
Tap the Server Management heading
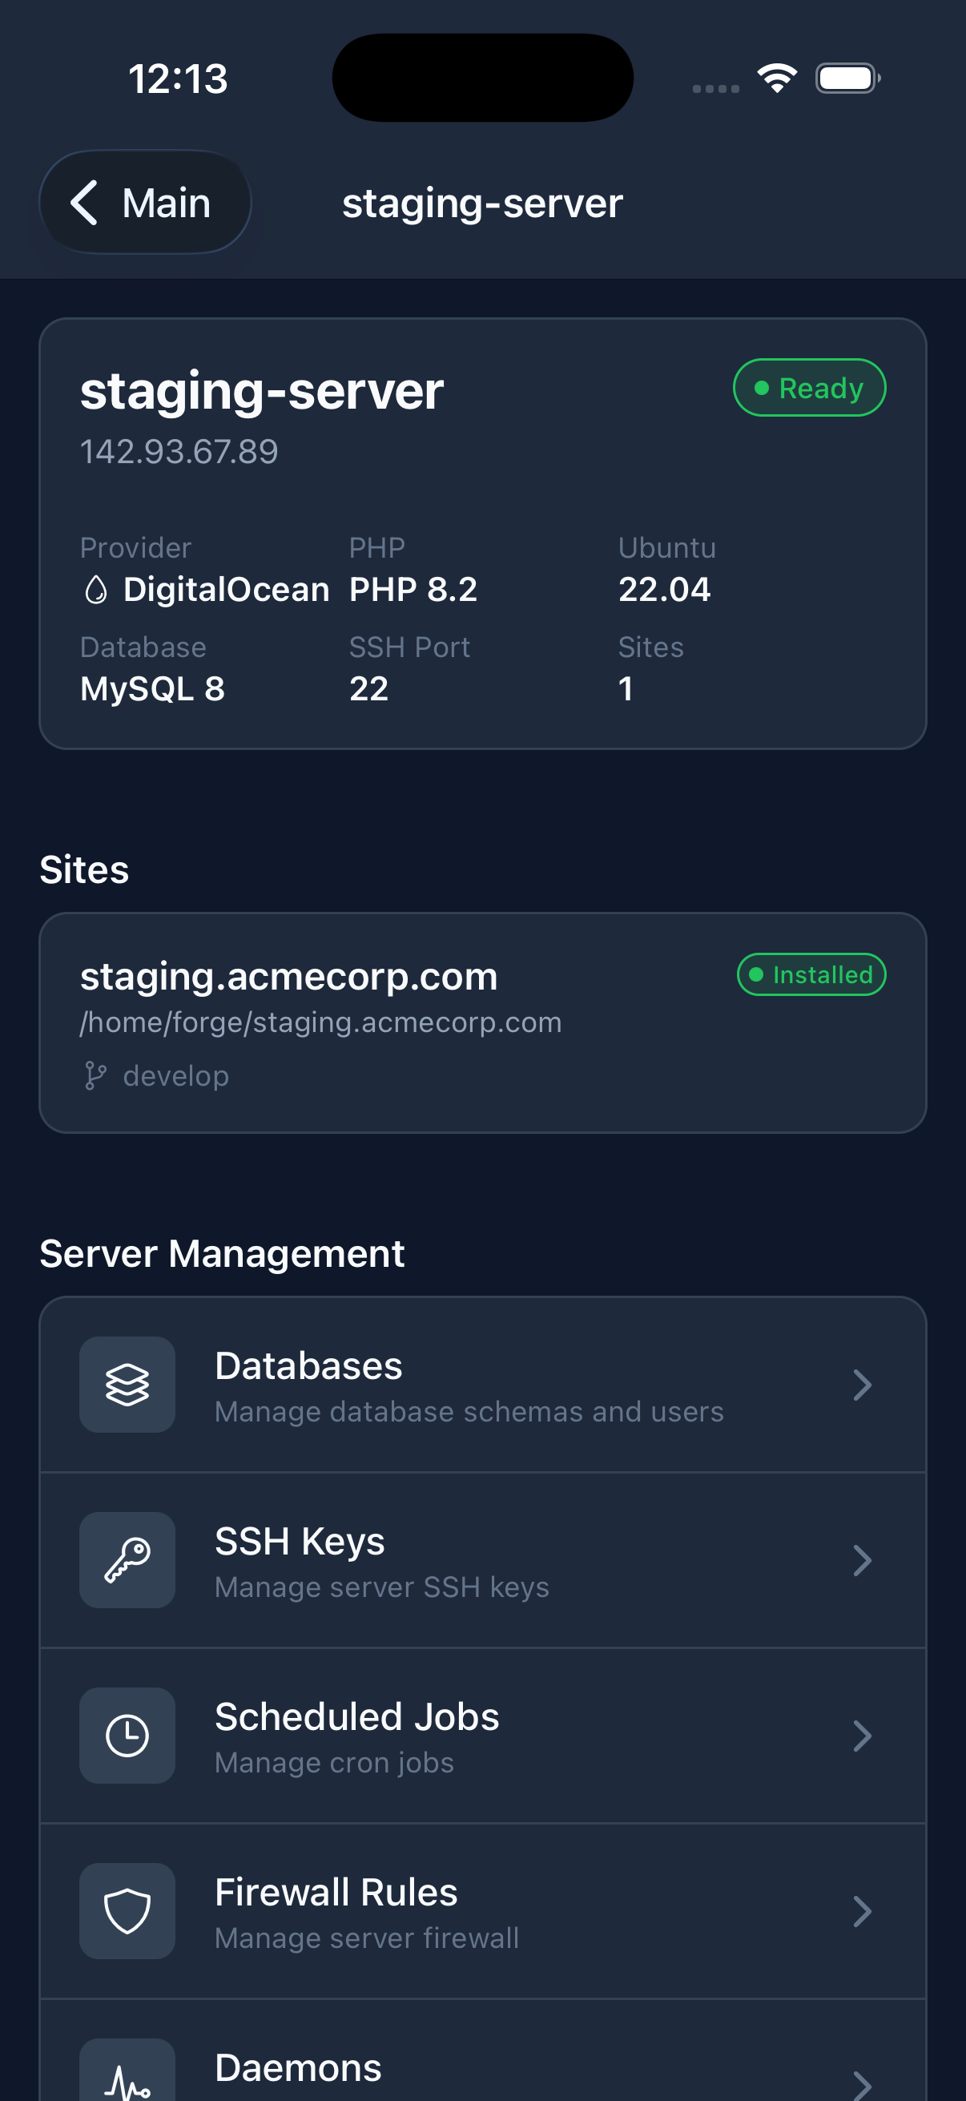point(222,1253)
